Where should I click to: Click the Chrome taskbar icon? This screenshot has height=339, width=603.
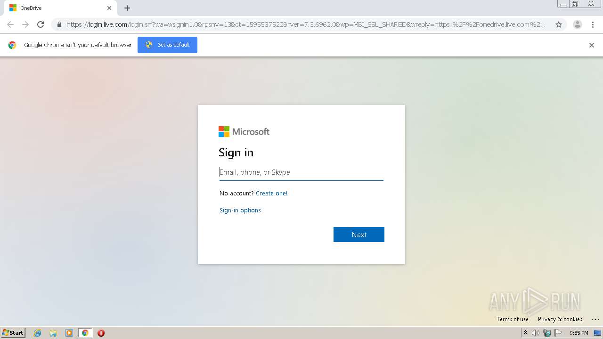pyautogui.click(x=85, y=333)
